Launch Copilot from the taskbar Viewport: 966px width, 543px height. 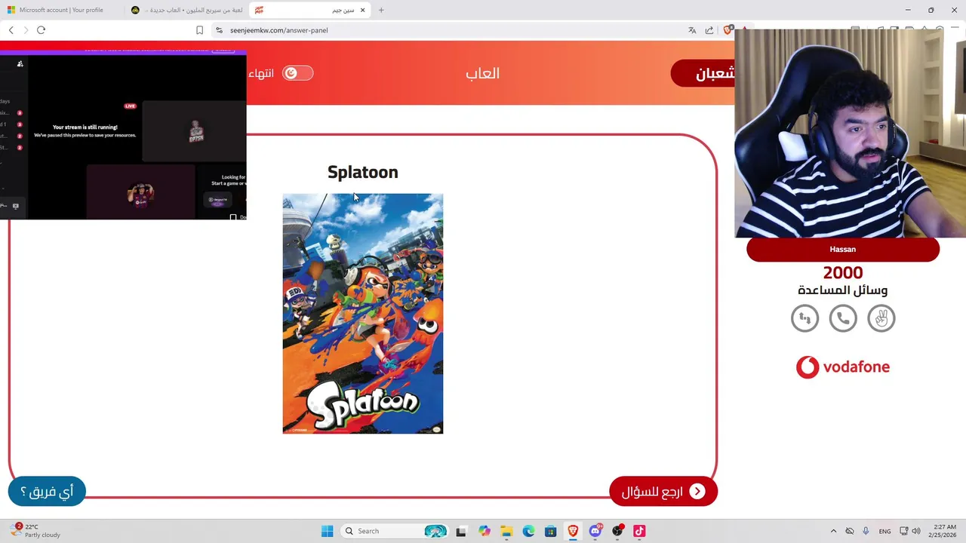(484, 531)
